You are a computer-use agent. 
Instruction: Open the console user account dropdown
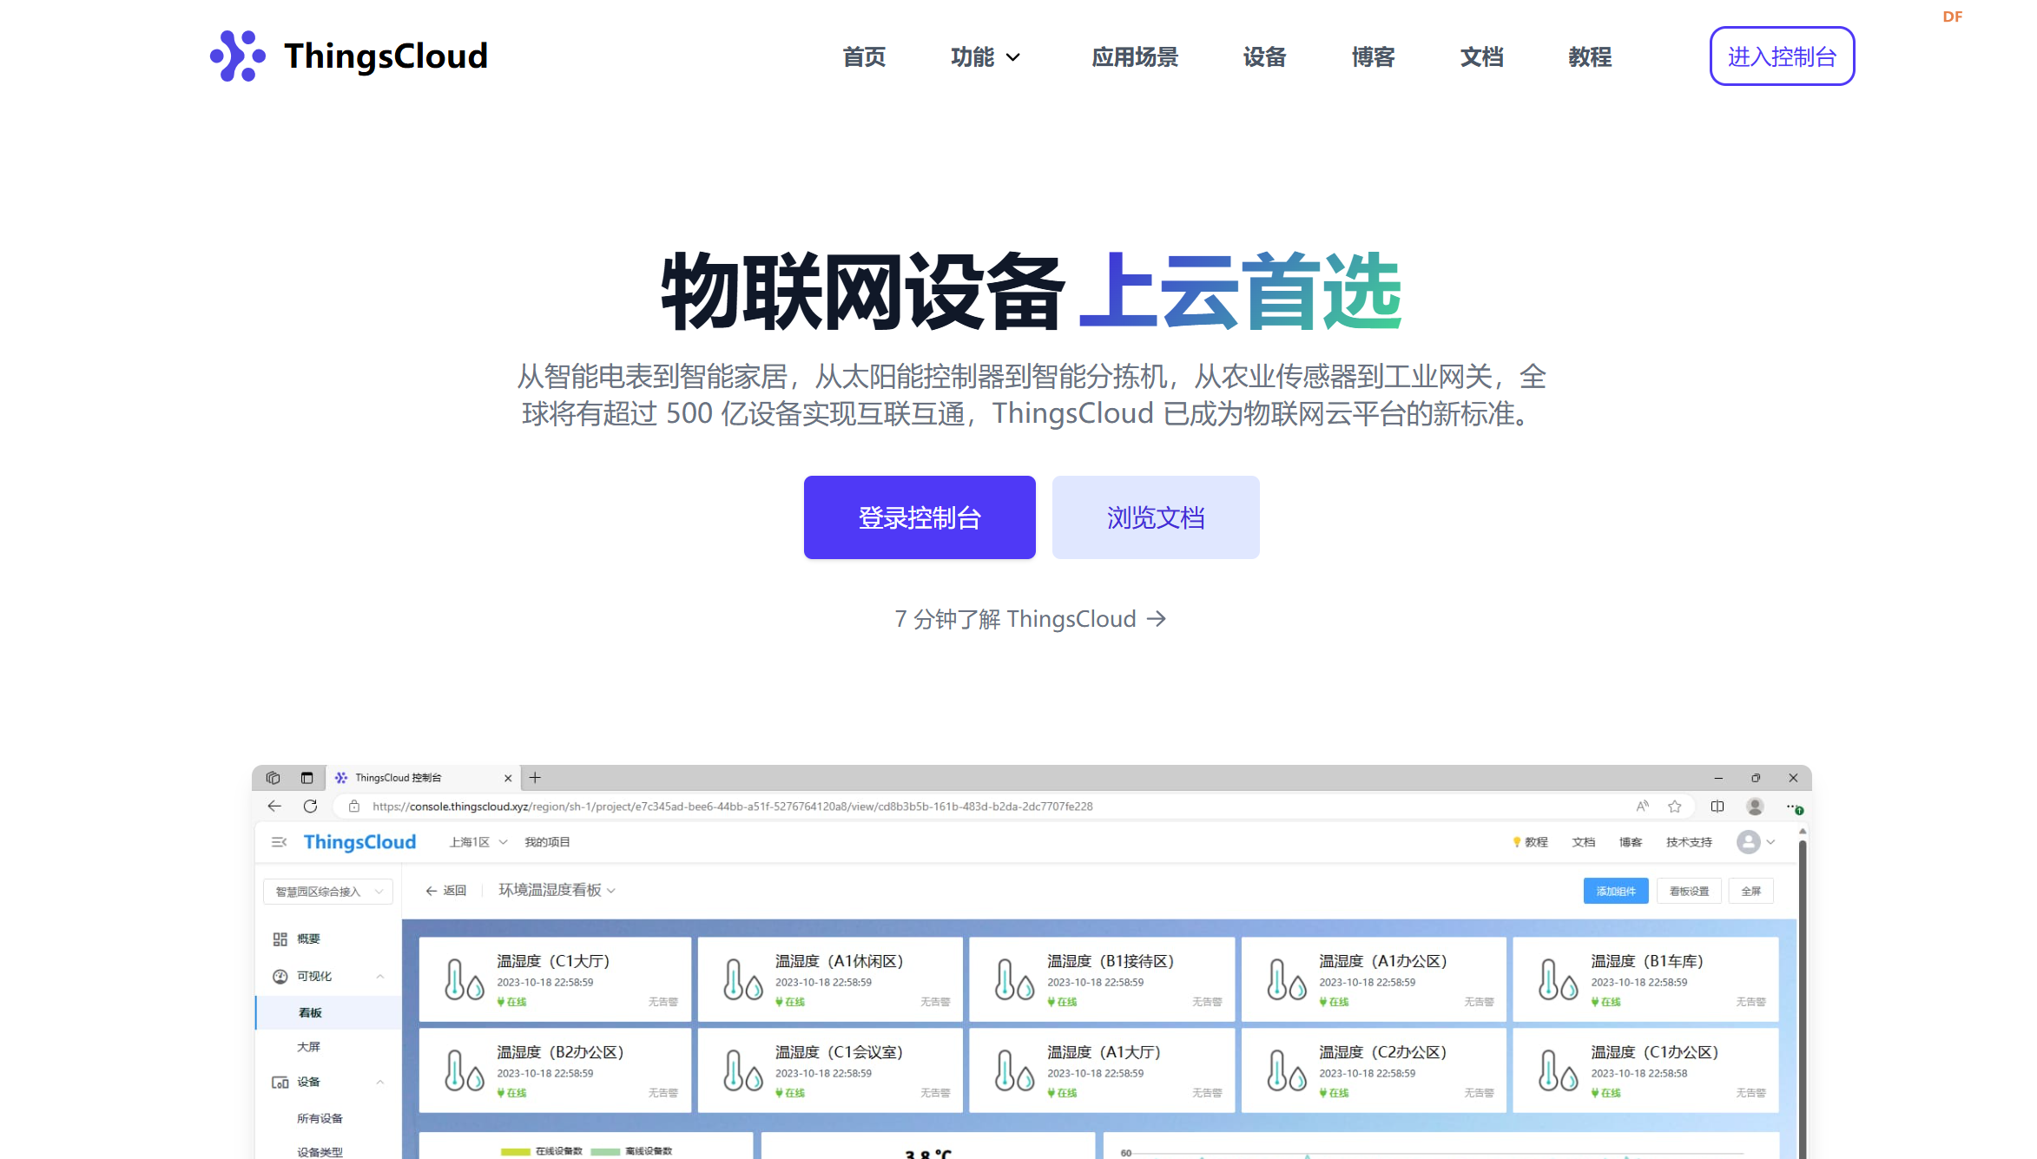pyautogui.click(x=1757, y=842)
